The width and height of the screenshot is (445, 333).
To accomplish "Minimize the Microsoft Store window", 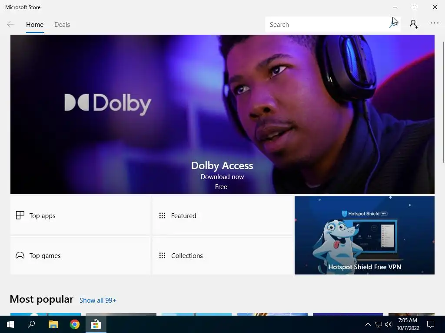I will click(x=395, y=7).
